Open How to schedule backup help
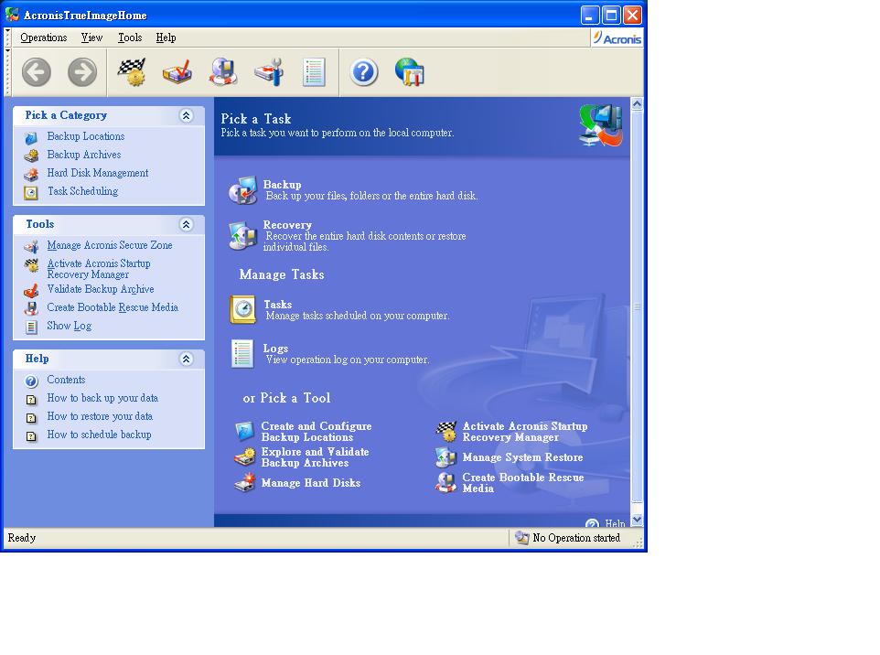Viewport: 880px width, 655px height. 99,435
